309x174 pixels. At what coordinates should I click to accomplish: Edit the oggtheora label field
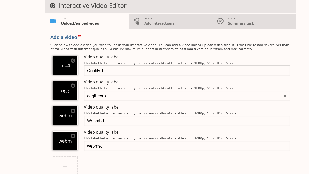point(187,96)
